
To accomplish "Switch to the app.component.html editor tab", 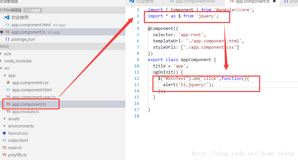I will pos(195,2).
